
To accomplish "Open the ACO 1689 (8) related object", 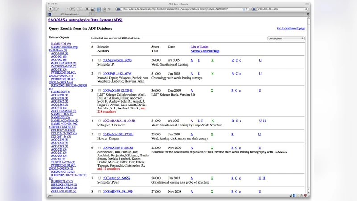I will (x=59, y=53).
